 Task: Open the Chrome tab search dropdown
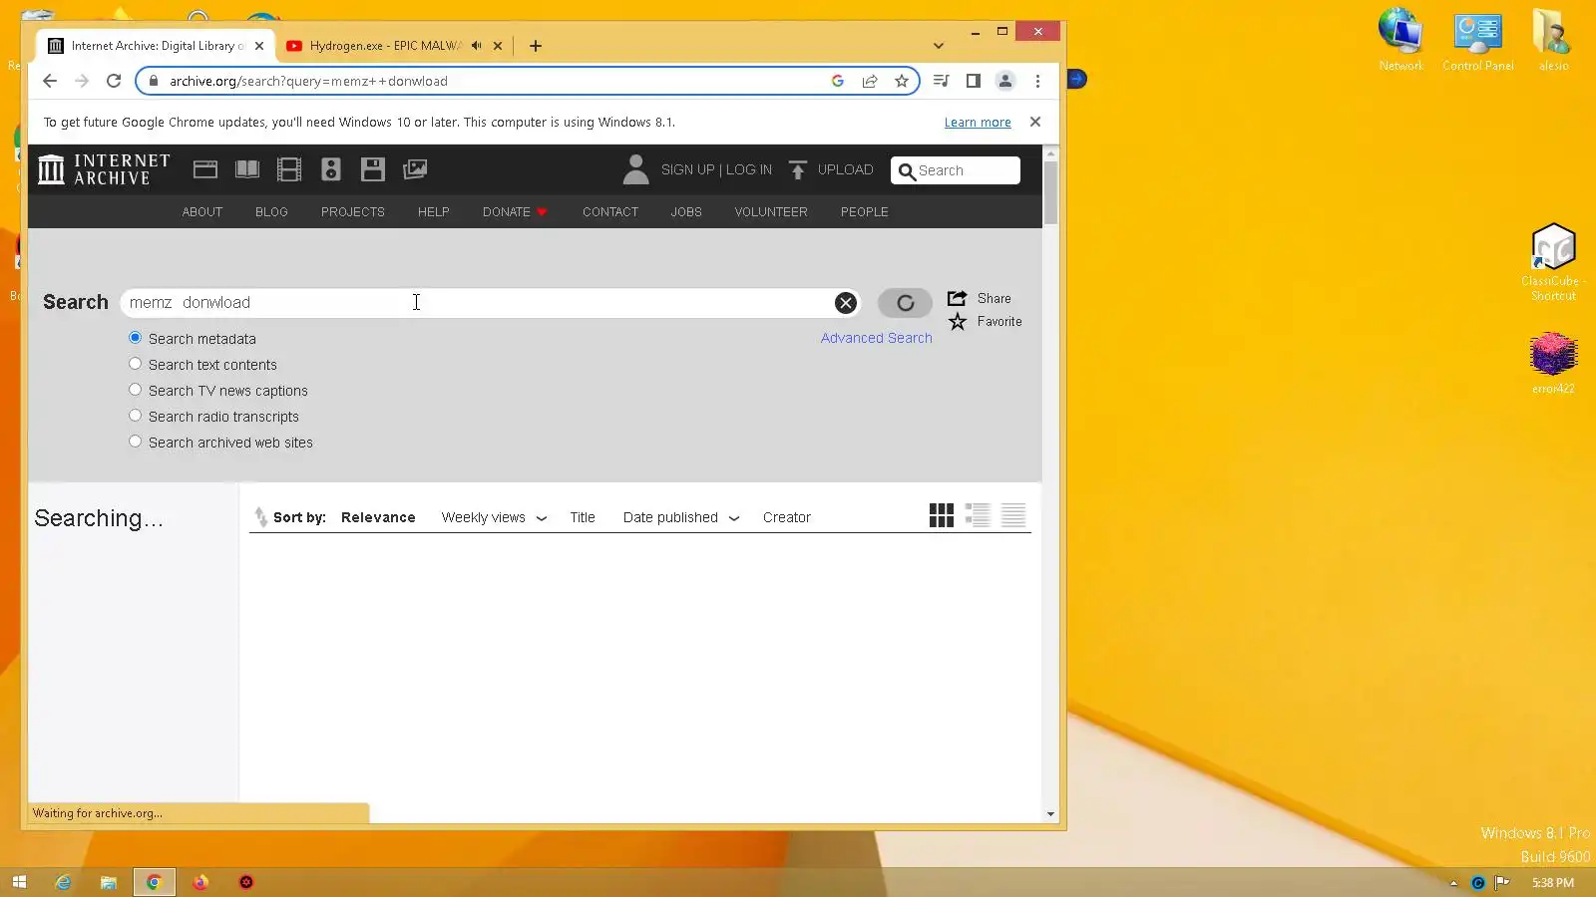[x=938, y=46]
